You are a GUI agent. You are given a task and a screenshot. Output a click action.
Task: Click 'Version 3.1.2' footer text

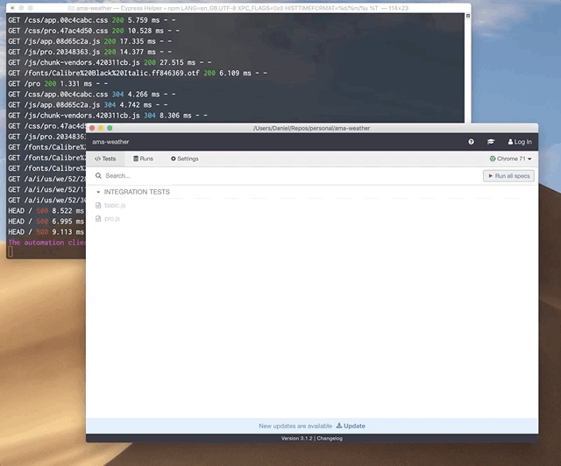pyautogui.click(x=296, y=439)
